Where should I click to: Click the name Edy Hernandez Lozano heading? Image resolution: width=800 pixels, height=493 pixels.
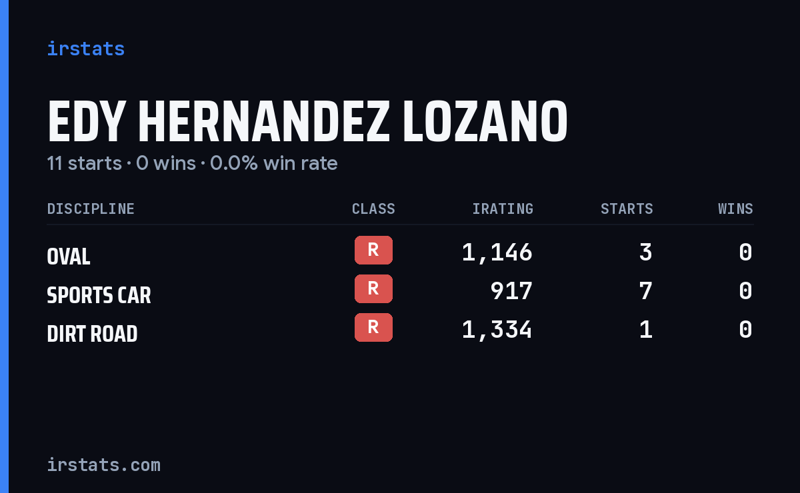click(307, 123)
